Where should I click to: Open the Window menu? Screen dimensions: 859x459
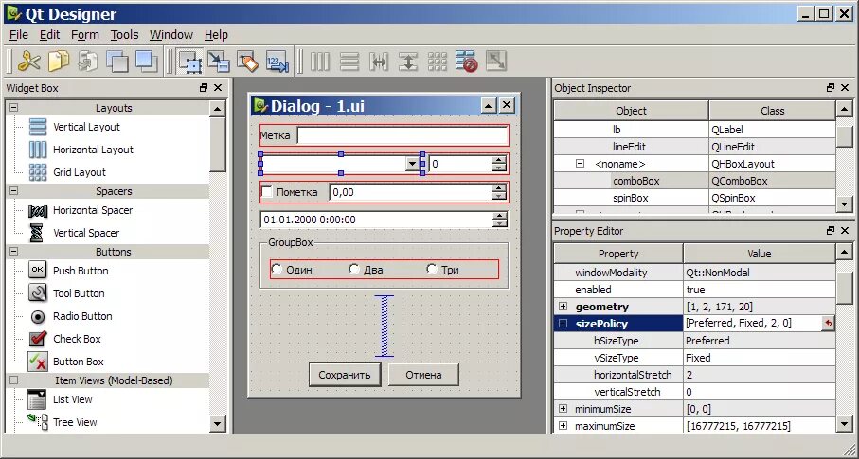click(170, 35)
